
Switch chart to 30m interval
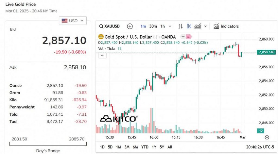tap(153, 26)
